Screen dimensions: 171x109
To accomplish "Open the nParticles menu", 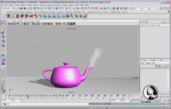I will [x=43, y=5].
